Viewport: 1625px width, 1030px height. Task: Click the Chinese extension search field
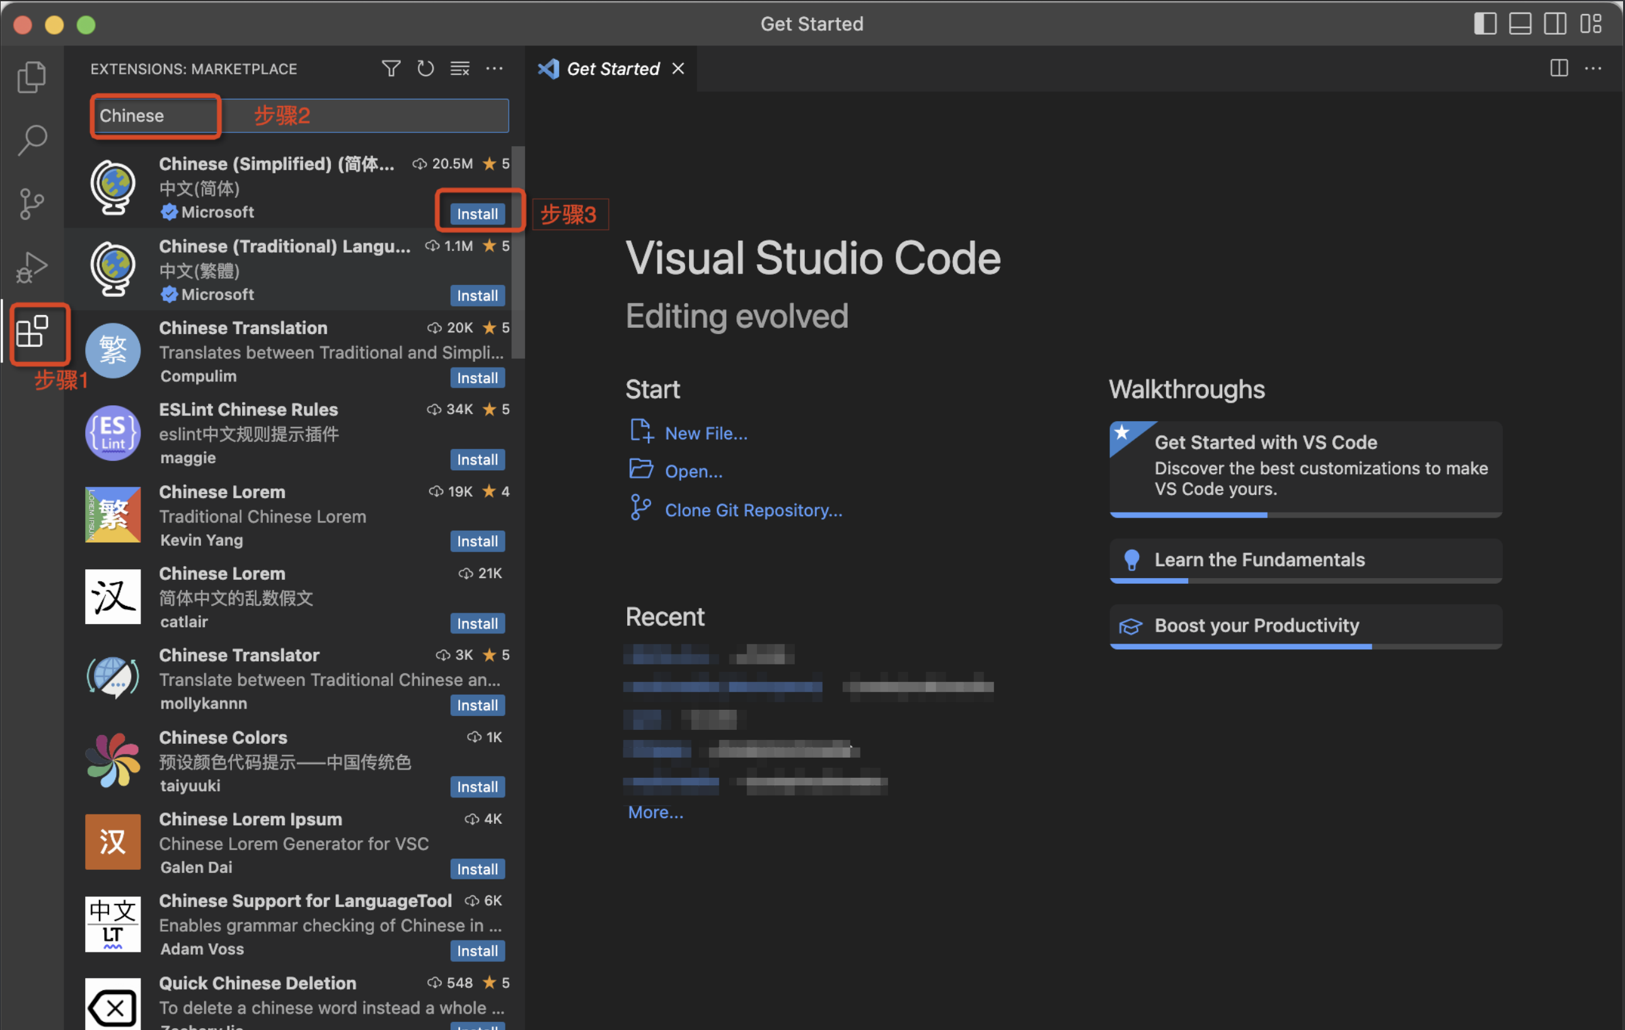(x=299, y=115)
